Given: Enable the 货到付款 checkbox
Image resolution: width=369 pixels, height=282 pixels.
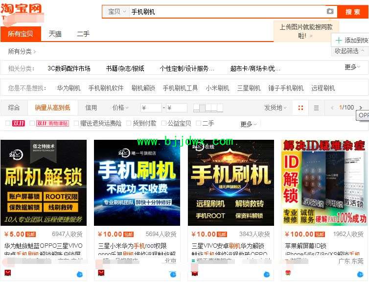Looking at the screenshot, I should click(x=129, y=123).
